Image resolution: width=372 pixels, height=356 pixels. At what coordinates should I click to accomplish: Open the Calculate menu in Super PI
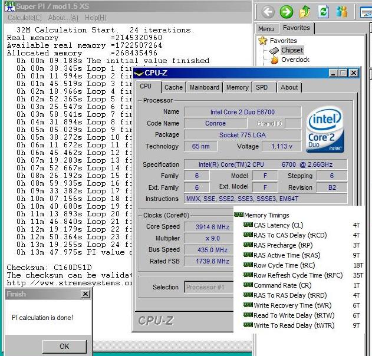(x=25, y=18)
